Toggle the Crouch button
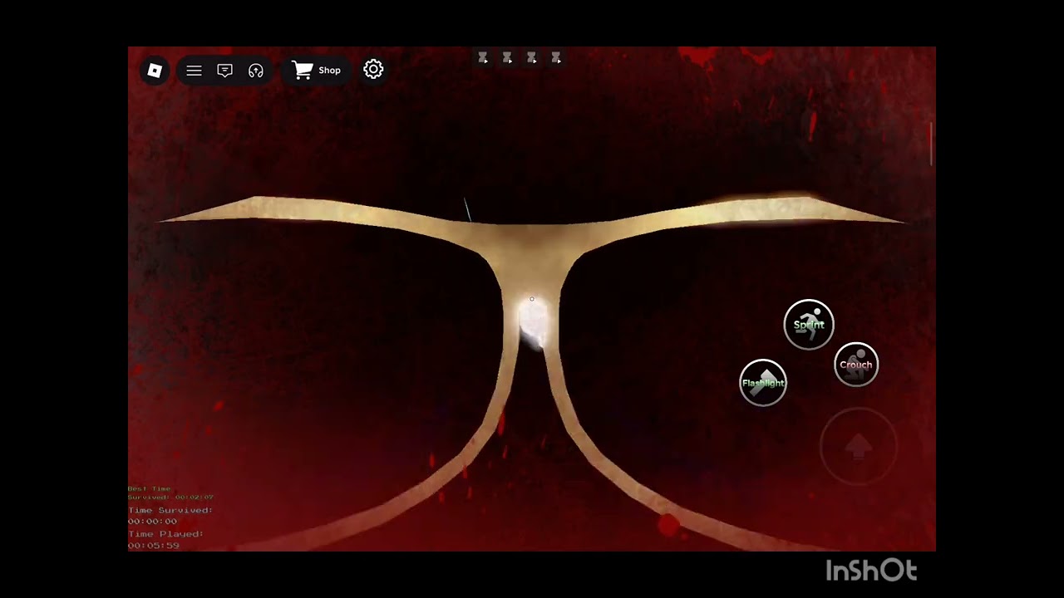Screen dimensions: 1064x598 [856, 365]
